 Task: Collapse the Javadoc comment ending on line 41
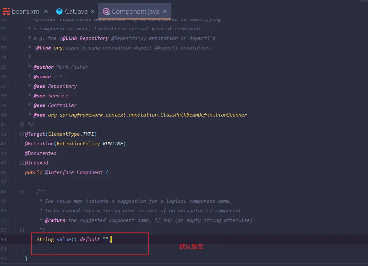click(x=22, y=124)
